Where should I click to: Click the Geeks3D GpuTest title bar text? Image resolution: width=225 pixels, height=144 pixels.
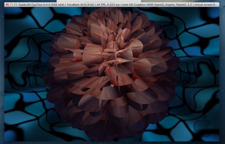click(117, 5)
